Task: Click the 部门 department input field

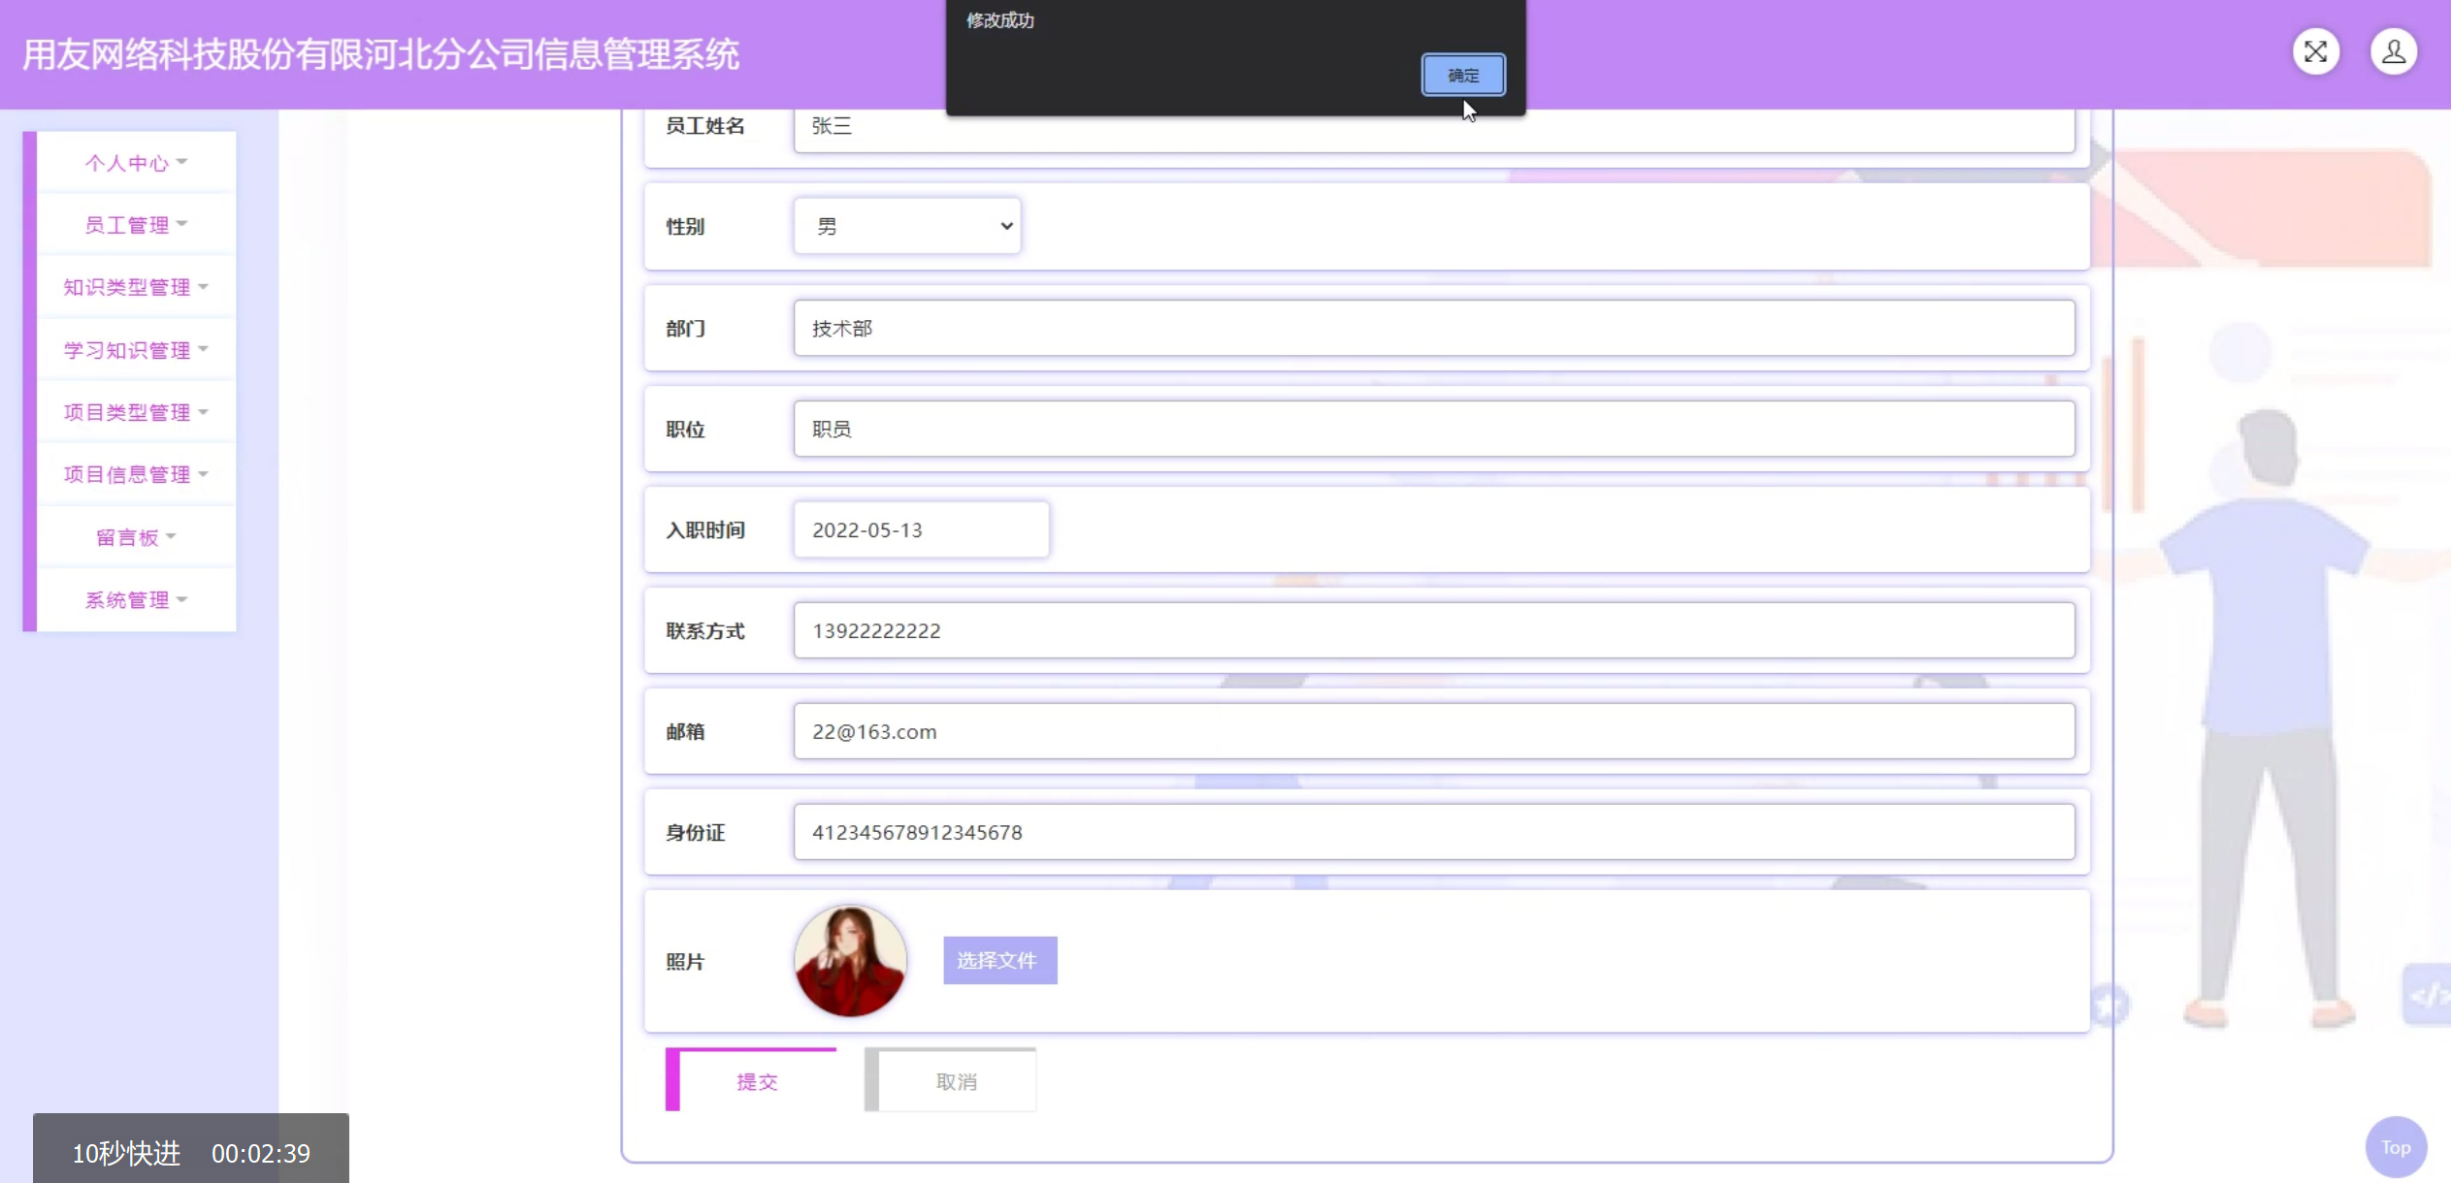Action: 1433,328
